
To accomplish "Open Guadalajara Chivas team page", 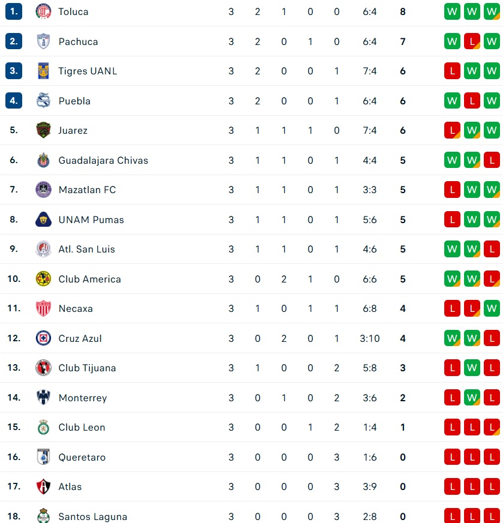I will (x=103, y=160).
